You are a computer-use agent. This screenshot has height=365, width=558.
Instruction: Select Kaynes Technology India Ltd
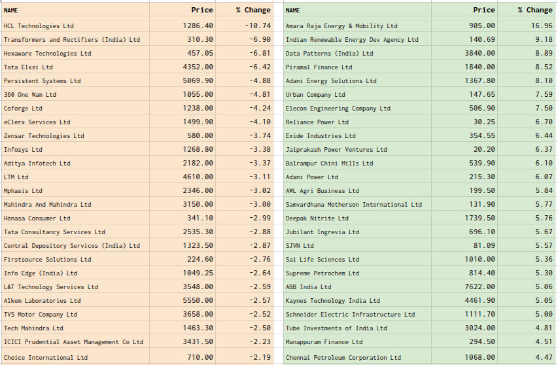(x=357, y=301)
